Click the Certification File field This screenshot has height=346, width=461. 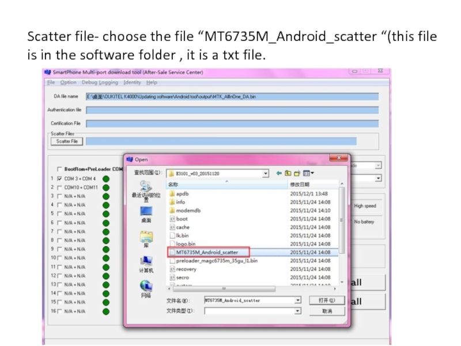point(232,123)
